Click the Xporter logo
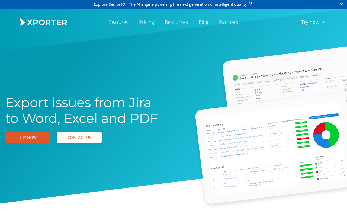 [x=43, y=22]
